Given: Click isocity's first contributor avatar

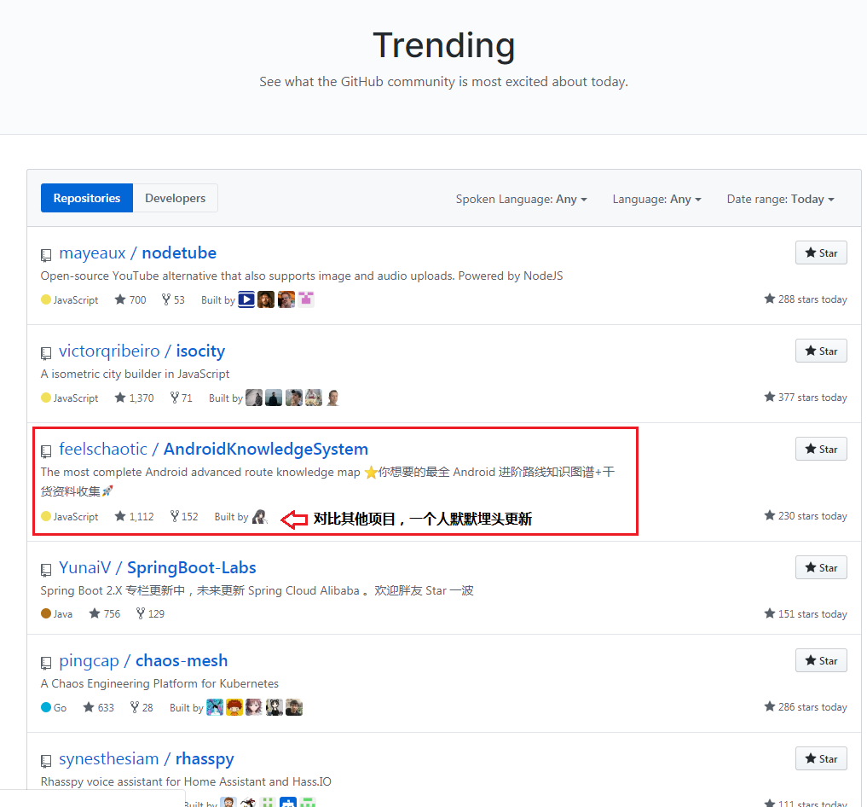Looking at the screenshot, I should tap(254, 398).
